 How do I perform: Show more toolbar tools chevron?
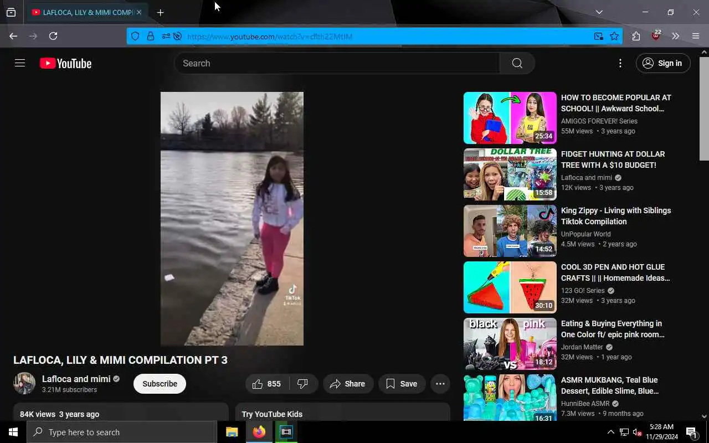coord(676,36)
